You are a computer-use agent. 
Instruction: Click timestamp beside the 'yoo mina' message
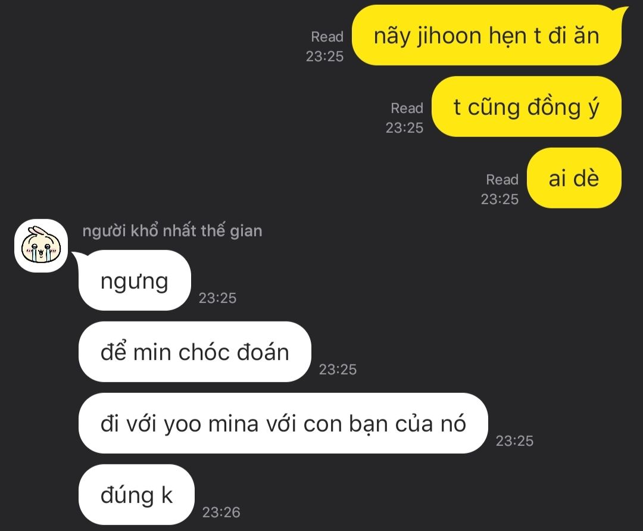514,441
